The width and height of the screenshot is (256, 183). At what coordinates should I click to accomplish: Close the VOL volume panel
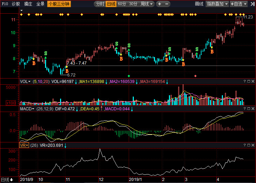tap(253, 82)
